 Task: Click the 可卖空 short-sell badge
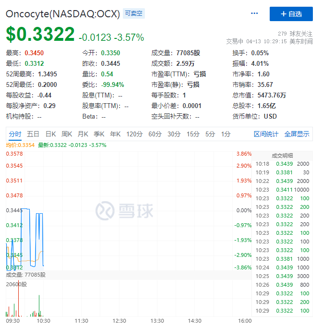133,14
